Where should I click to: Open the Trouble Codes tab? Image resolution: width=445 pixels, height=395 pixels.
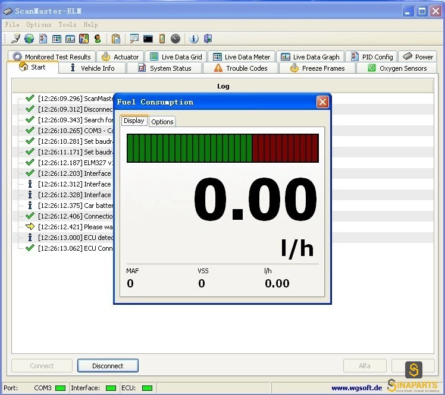click(x=241, y=68)
